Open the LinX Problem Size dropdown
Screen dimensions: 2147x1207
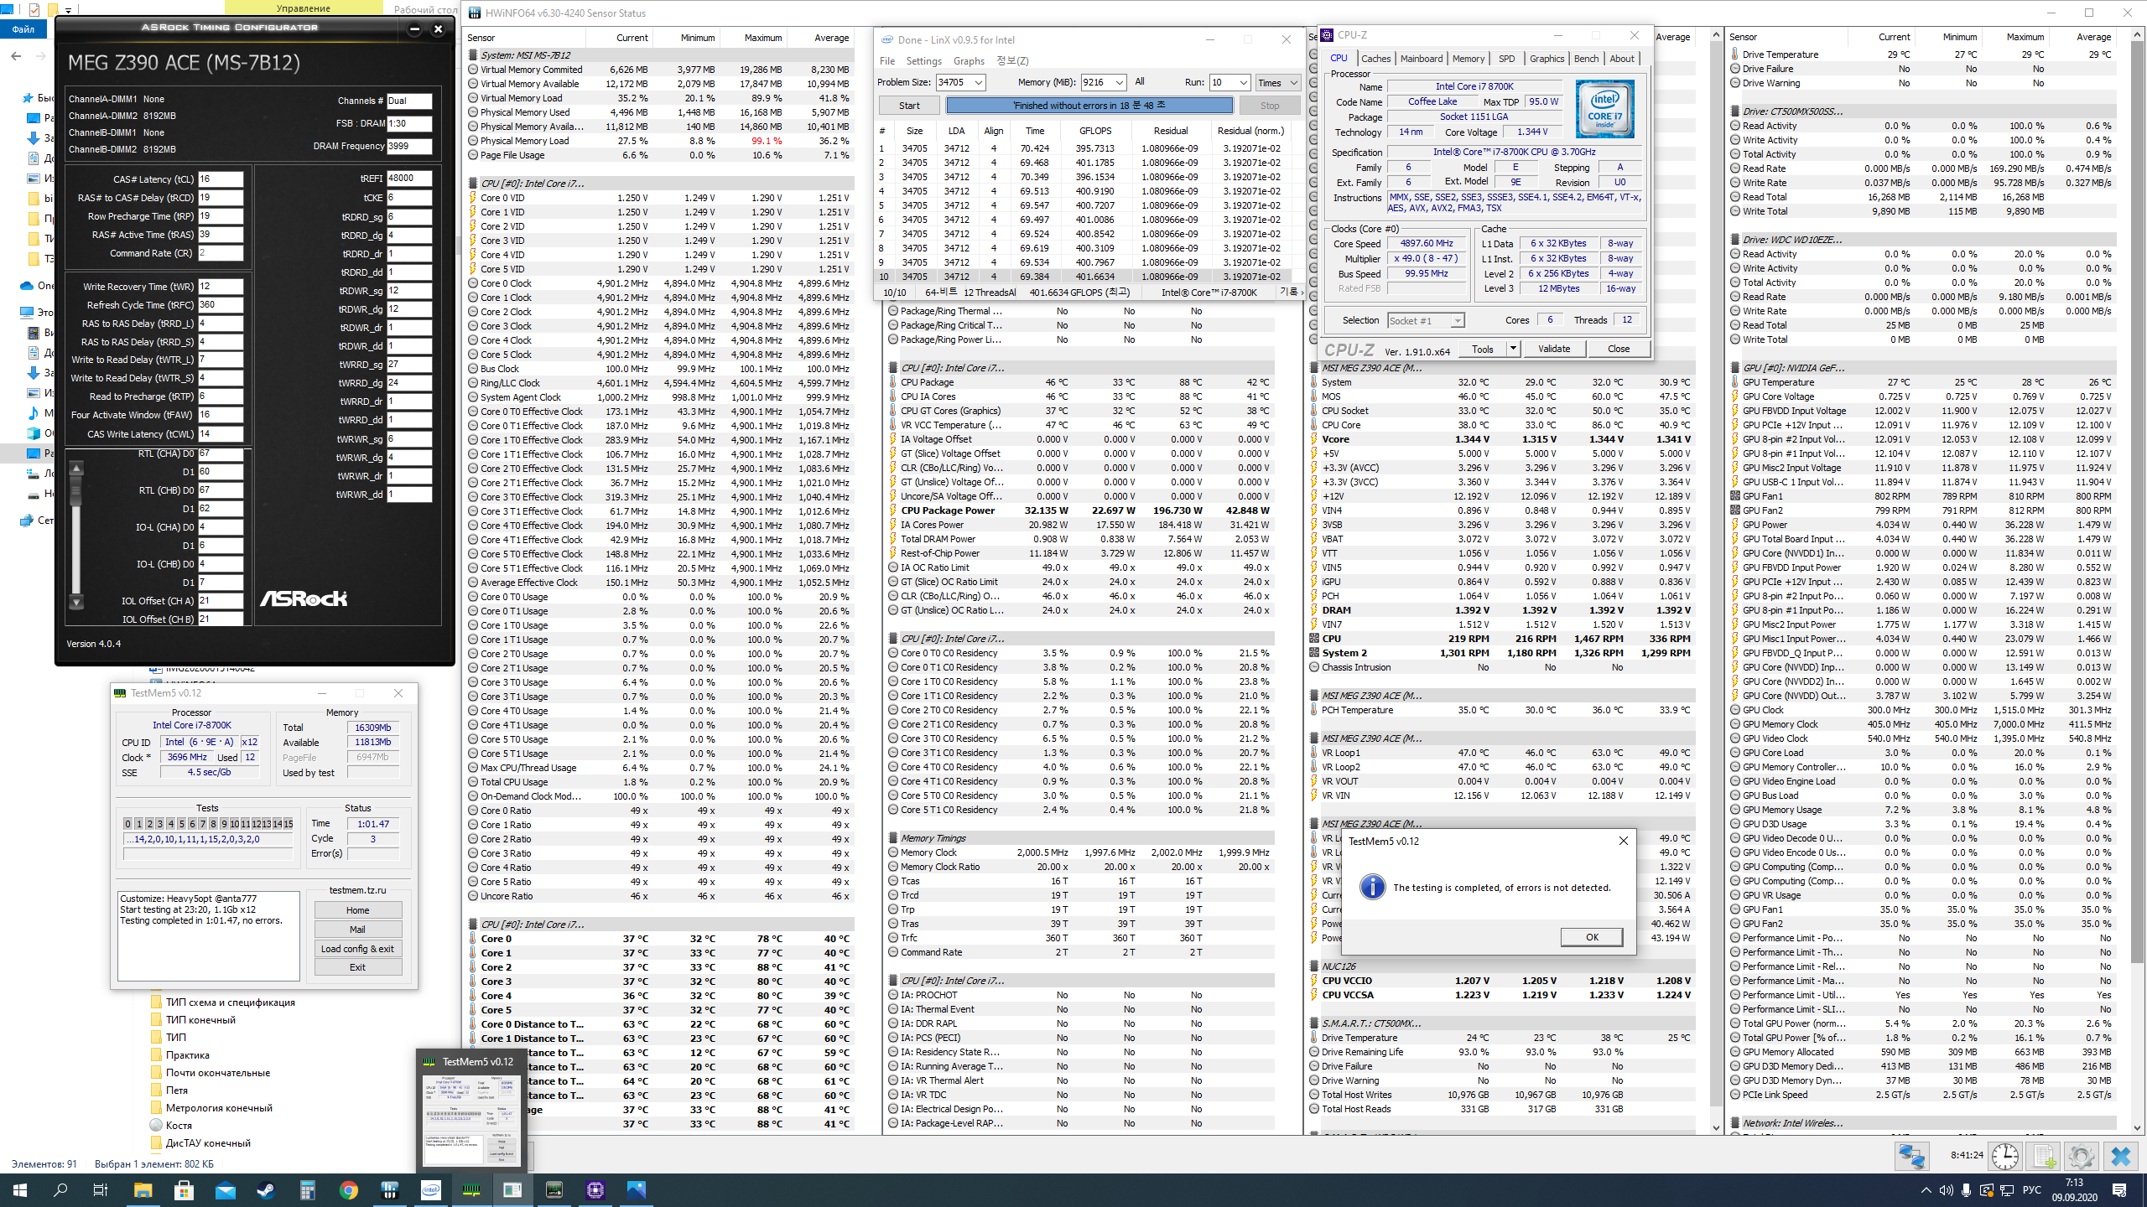click(x=978, y=82)
